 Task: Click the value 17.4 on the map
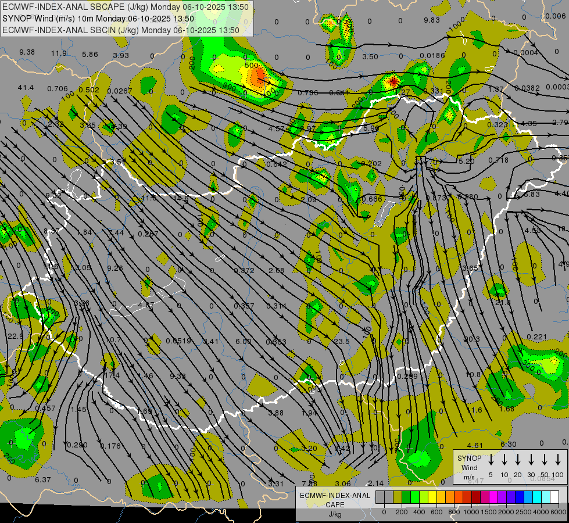tap(112, 375)
